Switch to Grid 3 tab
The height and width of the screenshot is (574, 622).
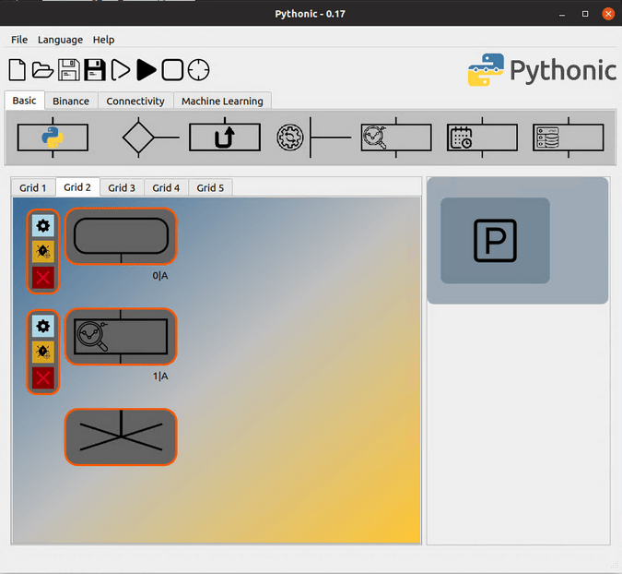[122, 187]
